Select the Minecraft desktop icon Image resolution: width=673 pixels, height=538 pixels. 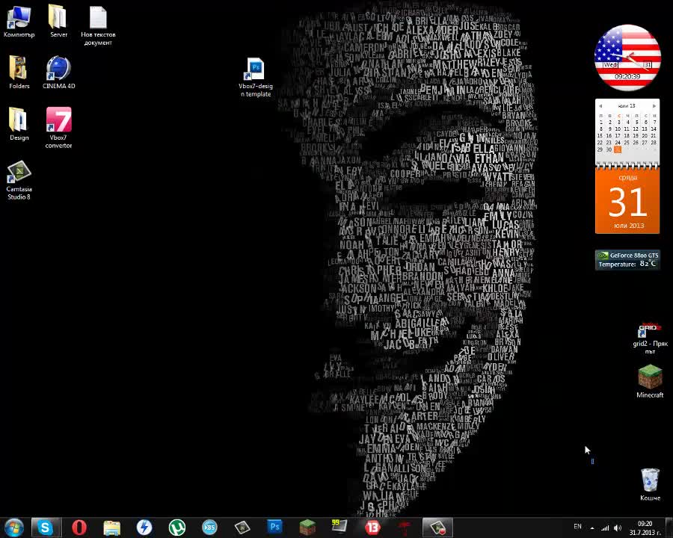point(650,381)
